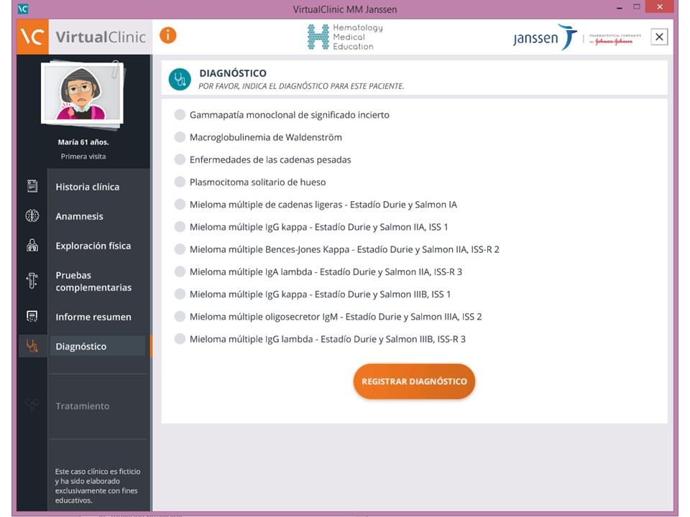The height and width of the screenshot is (517, 690).
Task: Minimize the VirtualClinic window
Action: click(x=620, y=7)
